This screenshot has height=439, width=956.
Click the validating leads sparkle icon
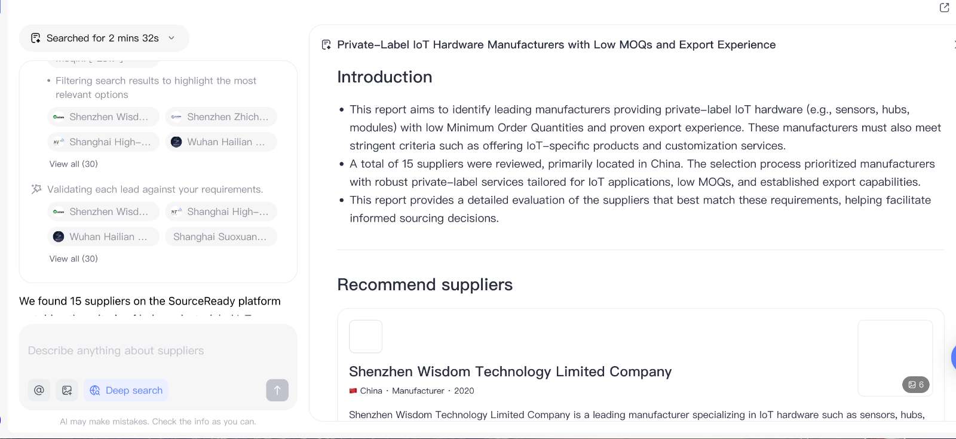pyautogui.click(x=36, y=189)
